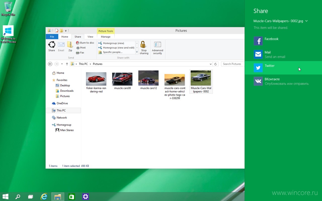Select Downloads under Favorites

pos(65,91)
